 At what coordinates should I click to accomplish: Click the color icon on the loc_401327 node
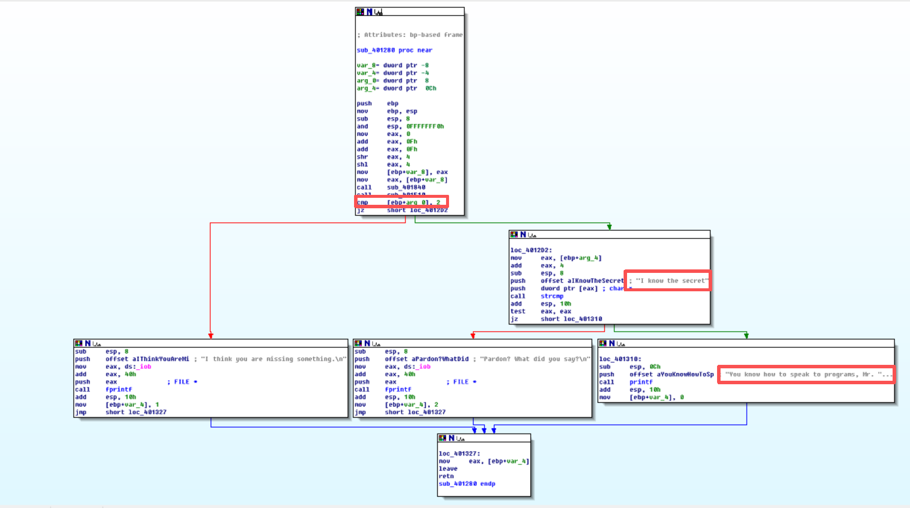pyautogui.click(x=443, y=438)
